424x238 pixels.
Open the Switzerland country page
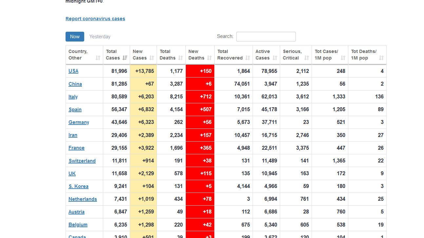point(82,161)
